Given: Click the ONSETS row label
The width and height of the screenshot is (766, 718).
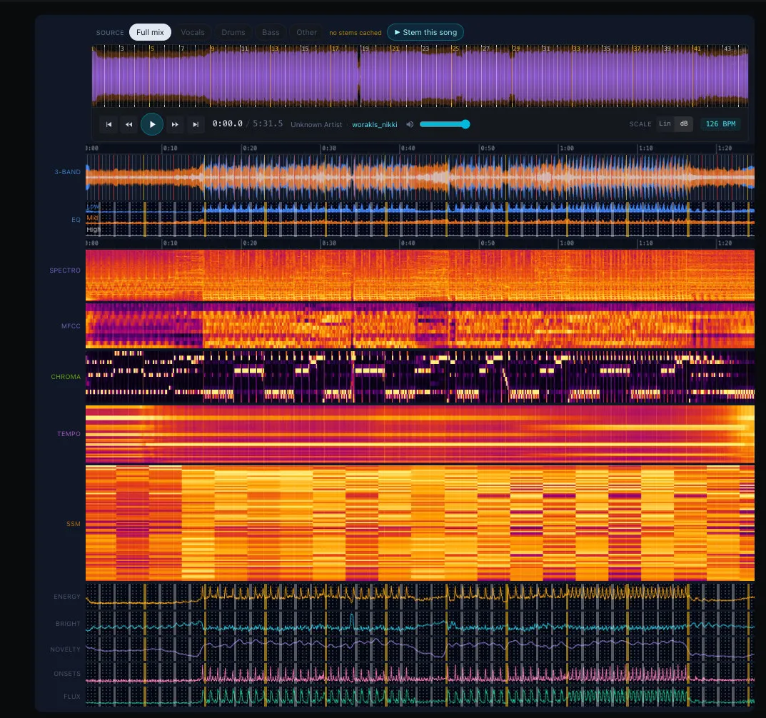Looking at the screenshot, I should point(67,674).
